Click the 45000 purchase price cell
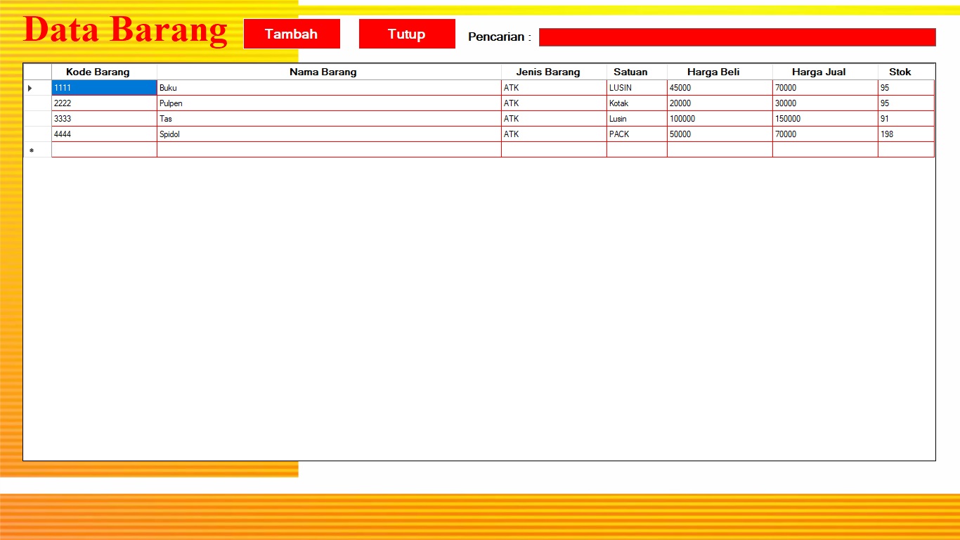 tap(720, 88)
